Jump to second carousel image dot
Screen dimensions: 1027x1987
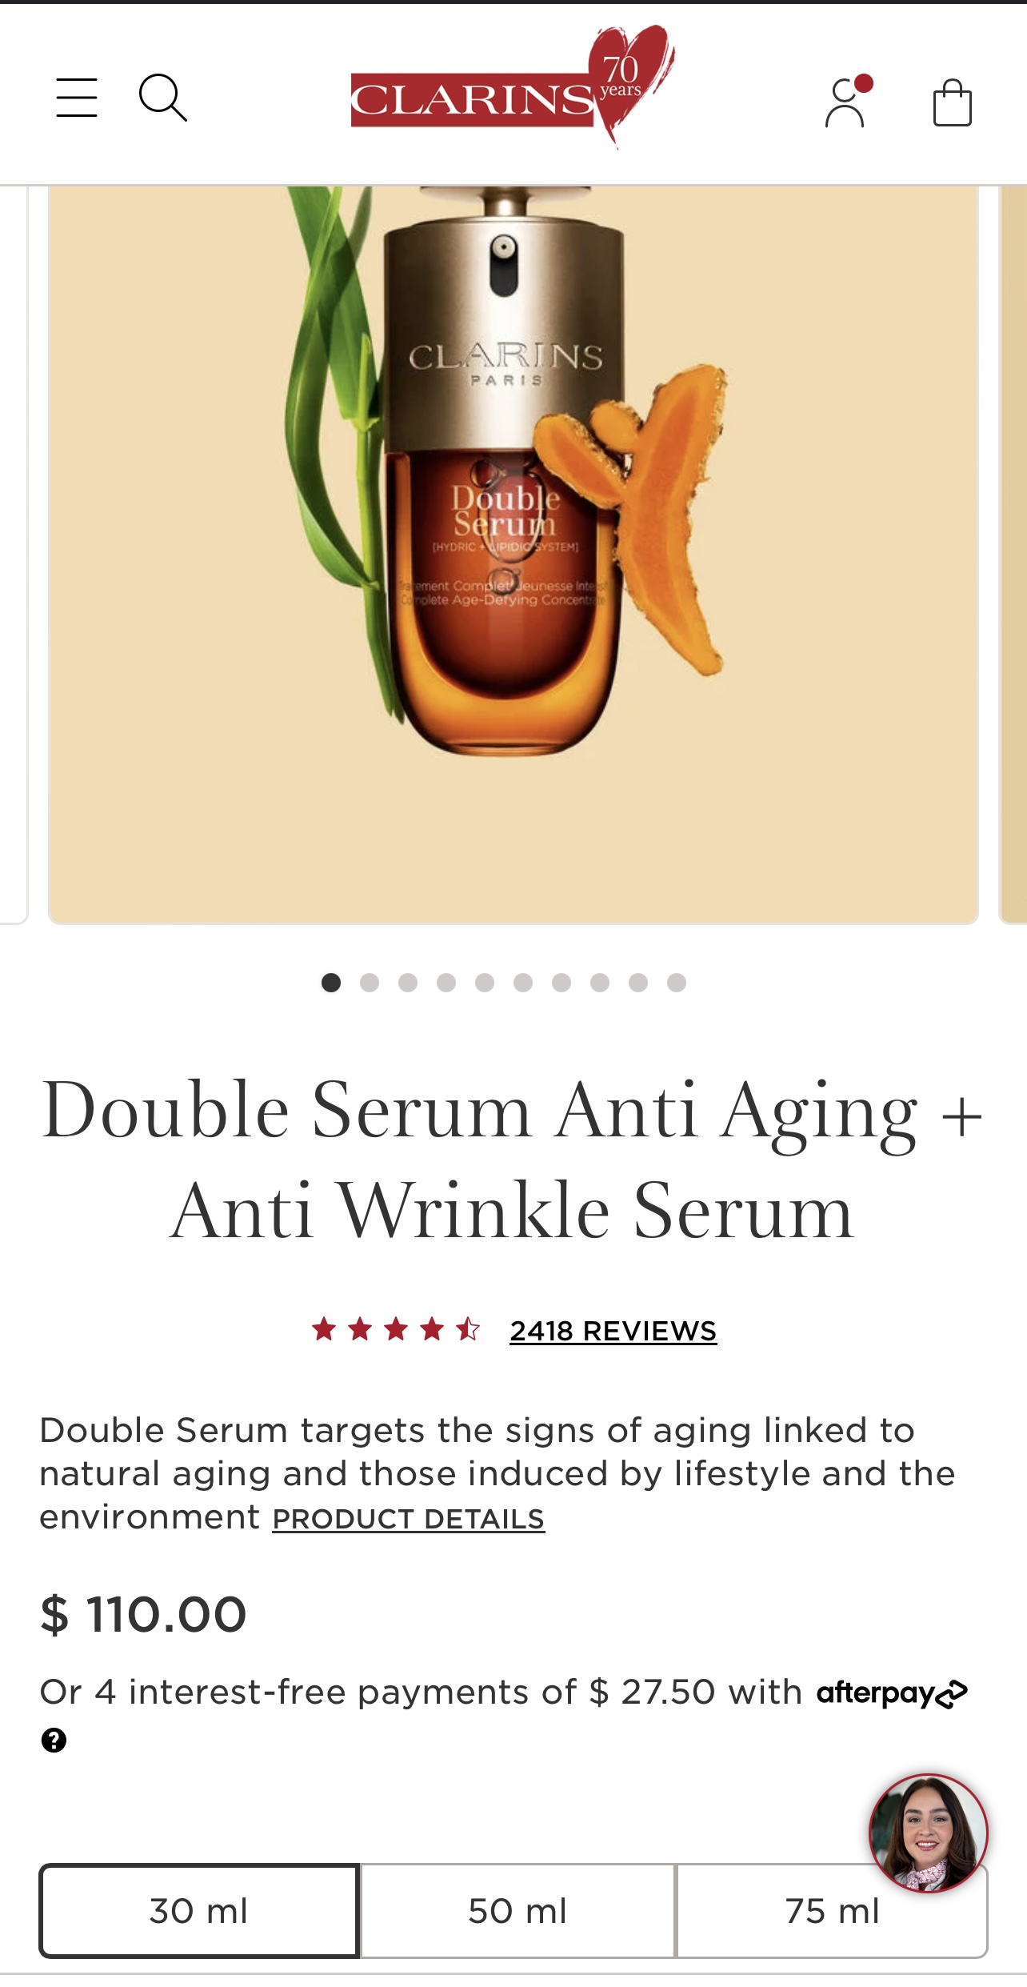point(370,983)
